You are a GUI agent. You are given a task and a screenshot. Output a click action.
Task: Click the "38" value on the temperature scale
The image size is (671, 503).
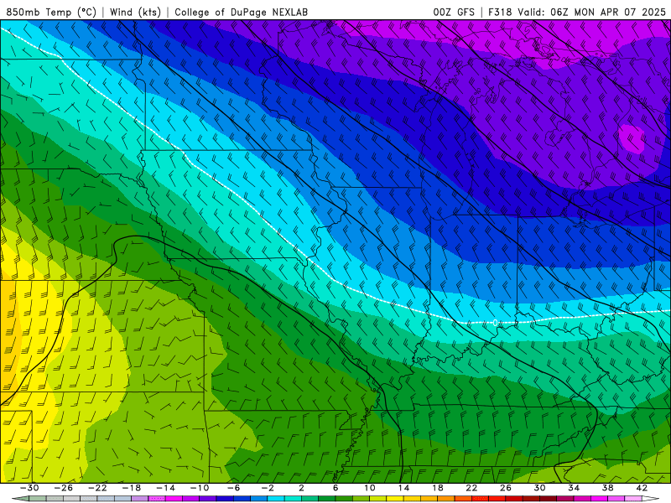pyautogui.click(x=607, y=488)
